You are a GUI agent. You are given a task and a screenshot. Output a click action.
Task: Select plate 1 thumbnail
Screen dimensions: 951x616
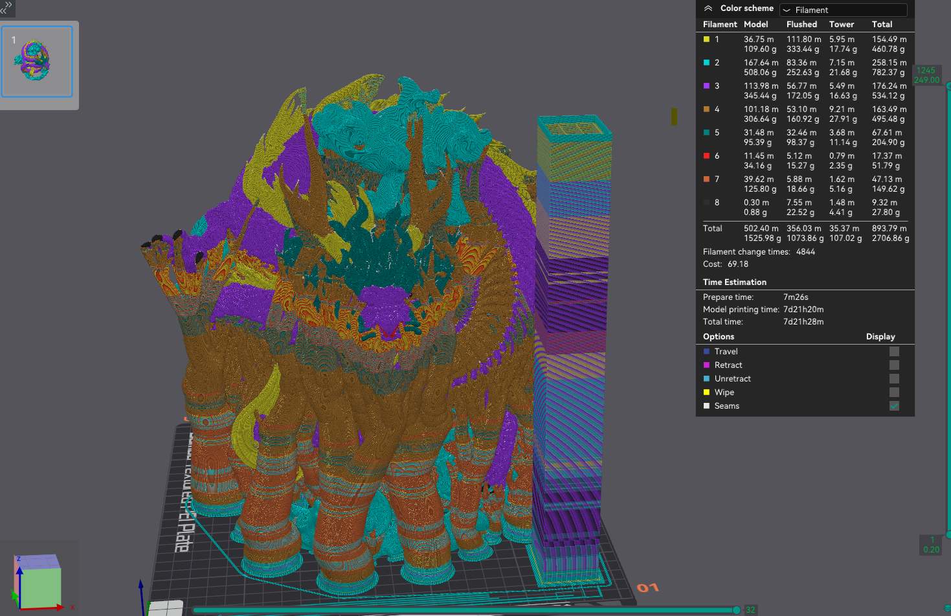[x=37, y=62]
